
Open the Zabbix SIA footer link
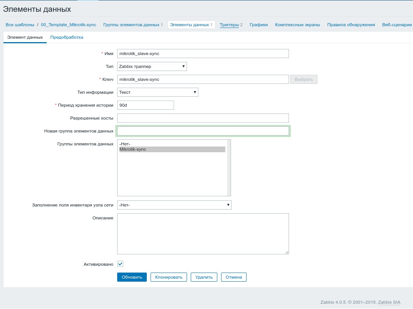pos(389,302)
